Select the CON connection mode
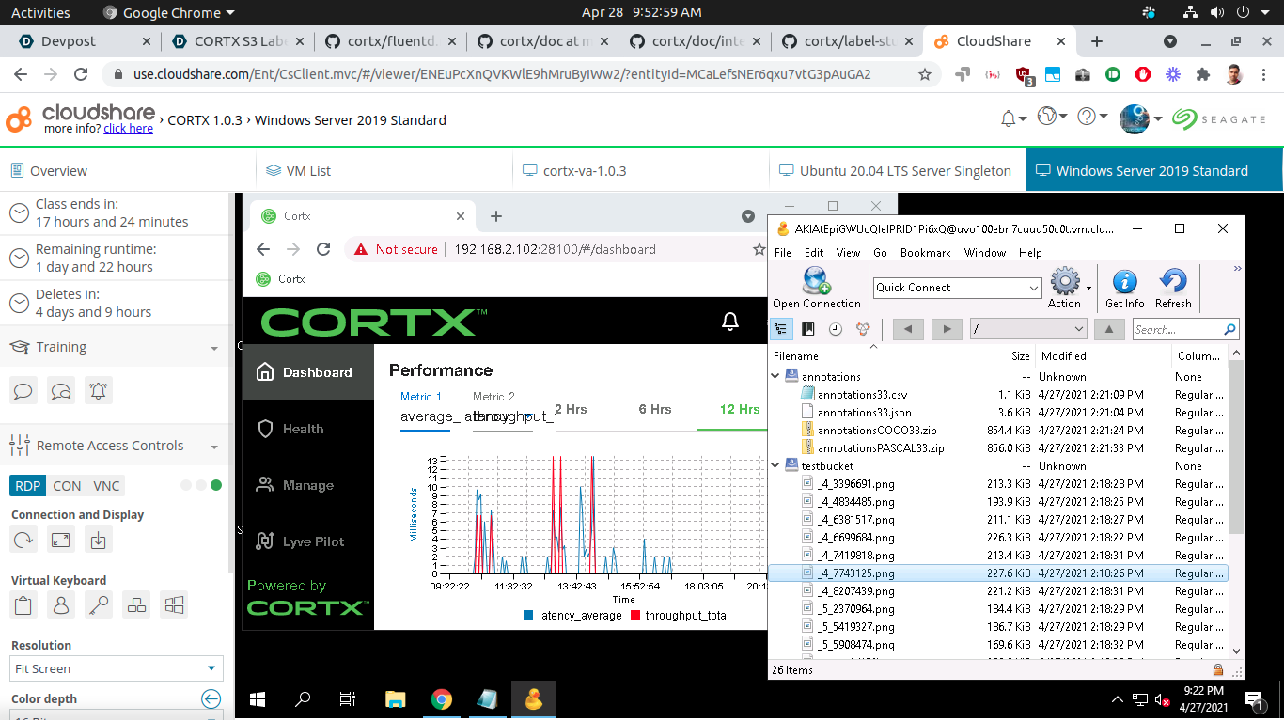The image size is (1284, 722). (x=67, y=486)
